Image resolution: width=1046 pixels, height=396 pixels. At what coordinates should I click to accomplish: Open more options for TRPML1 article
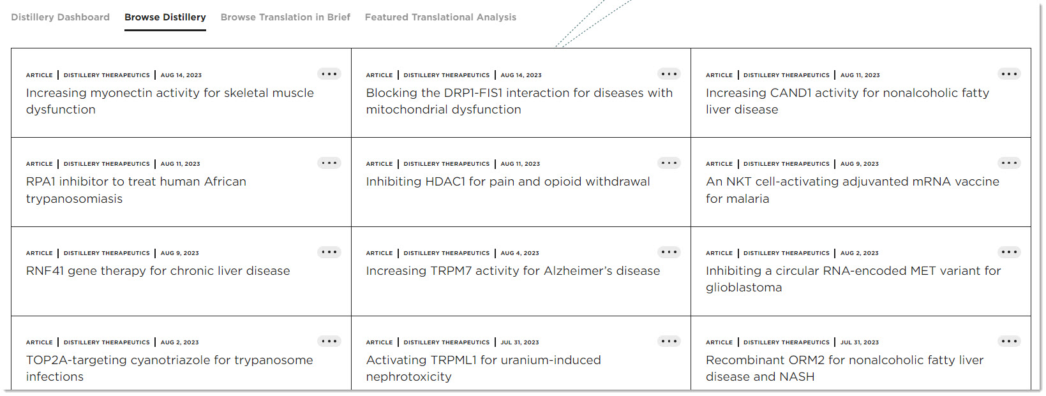pos(669,341)
